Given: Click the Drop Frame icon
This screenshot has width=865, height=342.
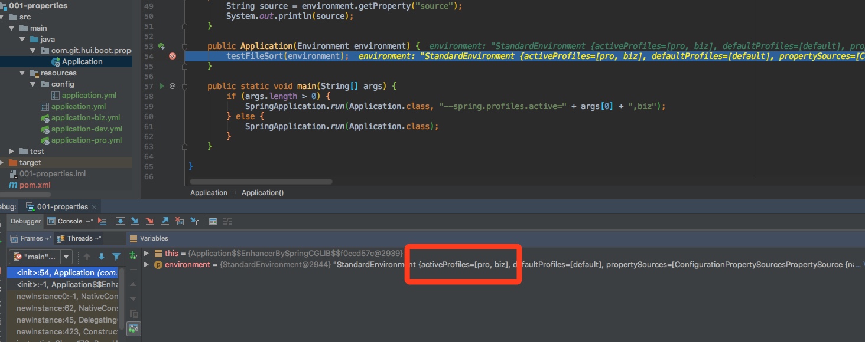Looking at the screenshot, I should (180, 221).
